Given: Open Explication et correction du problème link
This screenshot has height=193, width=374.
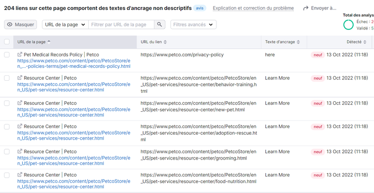Looking at the screenshot, I should click(253, 8).
